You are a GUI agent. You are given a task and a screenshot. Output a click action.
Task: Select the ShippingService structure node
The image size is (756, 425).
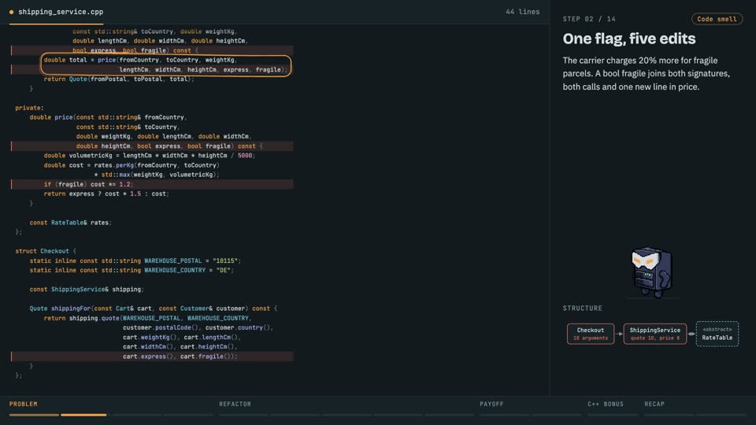[x=654, y=334]
